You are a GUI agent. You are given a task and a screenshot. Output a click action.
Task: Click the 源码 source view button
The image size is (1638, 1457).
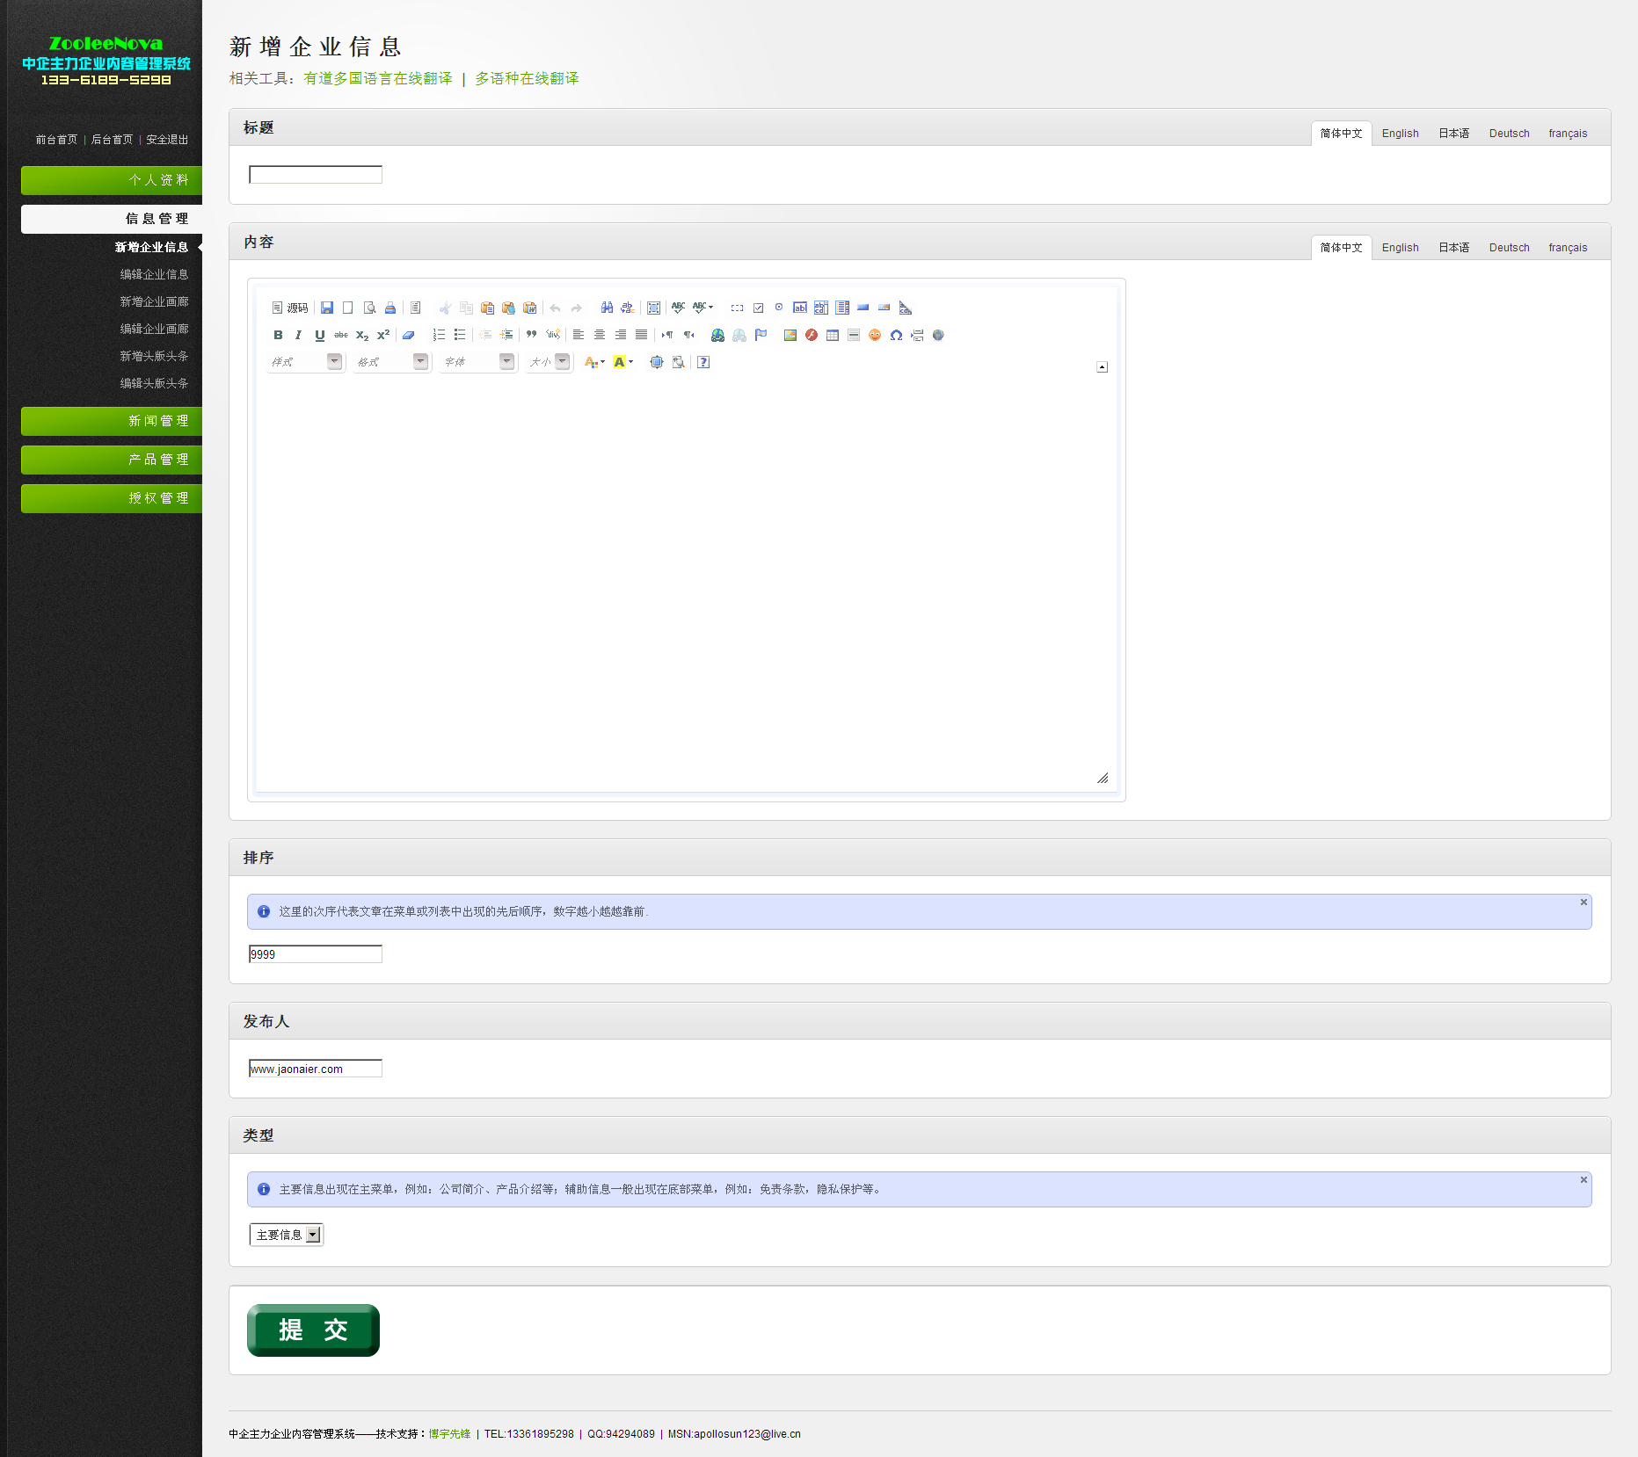point(290,308)
